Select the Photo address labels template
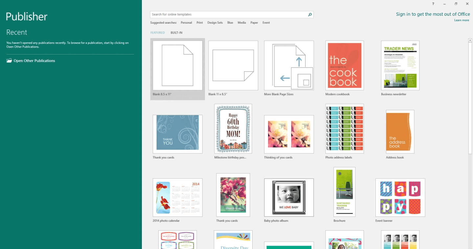This screenshot has height=249, width=473. [x=344, y=129]
